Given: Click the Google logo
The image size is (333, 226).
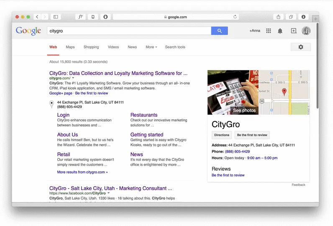Looking at the screenshot, I should [28, 31].
